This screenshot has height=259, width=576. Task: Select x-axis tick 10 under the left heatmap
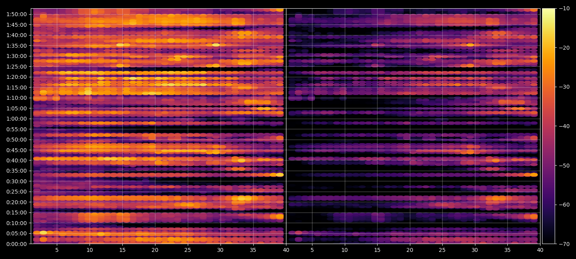click(90, 250)
